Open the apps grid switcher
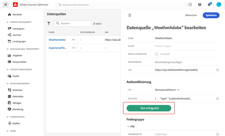This screenshot has width=225, height=136. coord(190,5)
